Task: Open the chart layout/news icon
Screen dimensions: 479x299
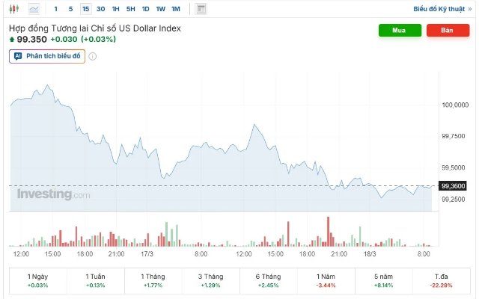Action: pos(200,9)
